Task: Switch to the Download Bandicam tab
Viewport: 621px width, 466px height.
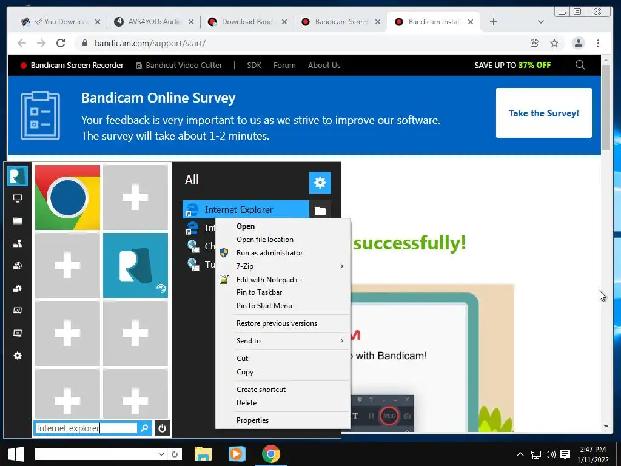Action: (247, 22)
